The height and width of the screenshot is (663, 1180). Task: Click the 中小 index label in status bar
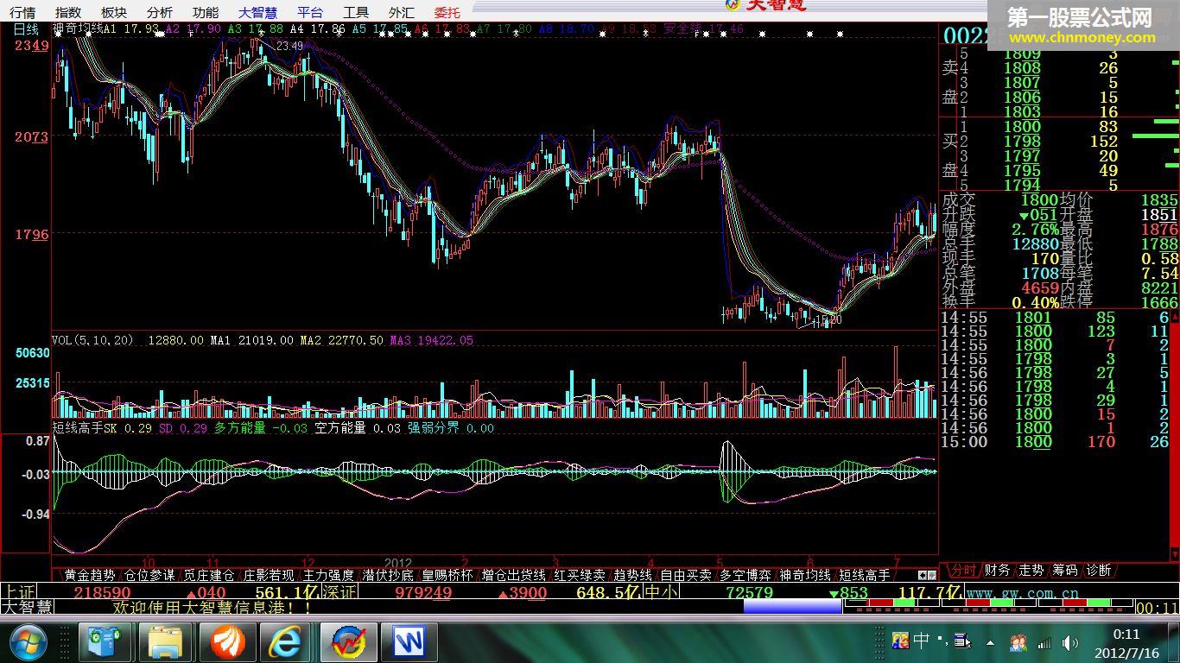point(662,592)
